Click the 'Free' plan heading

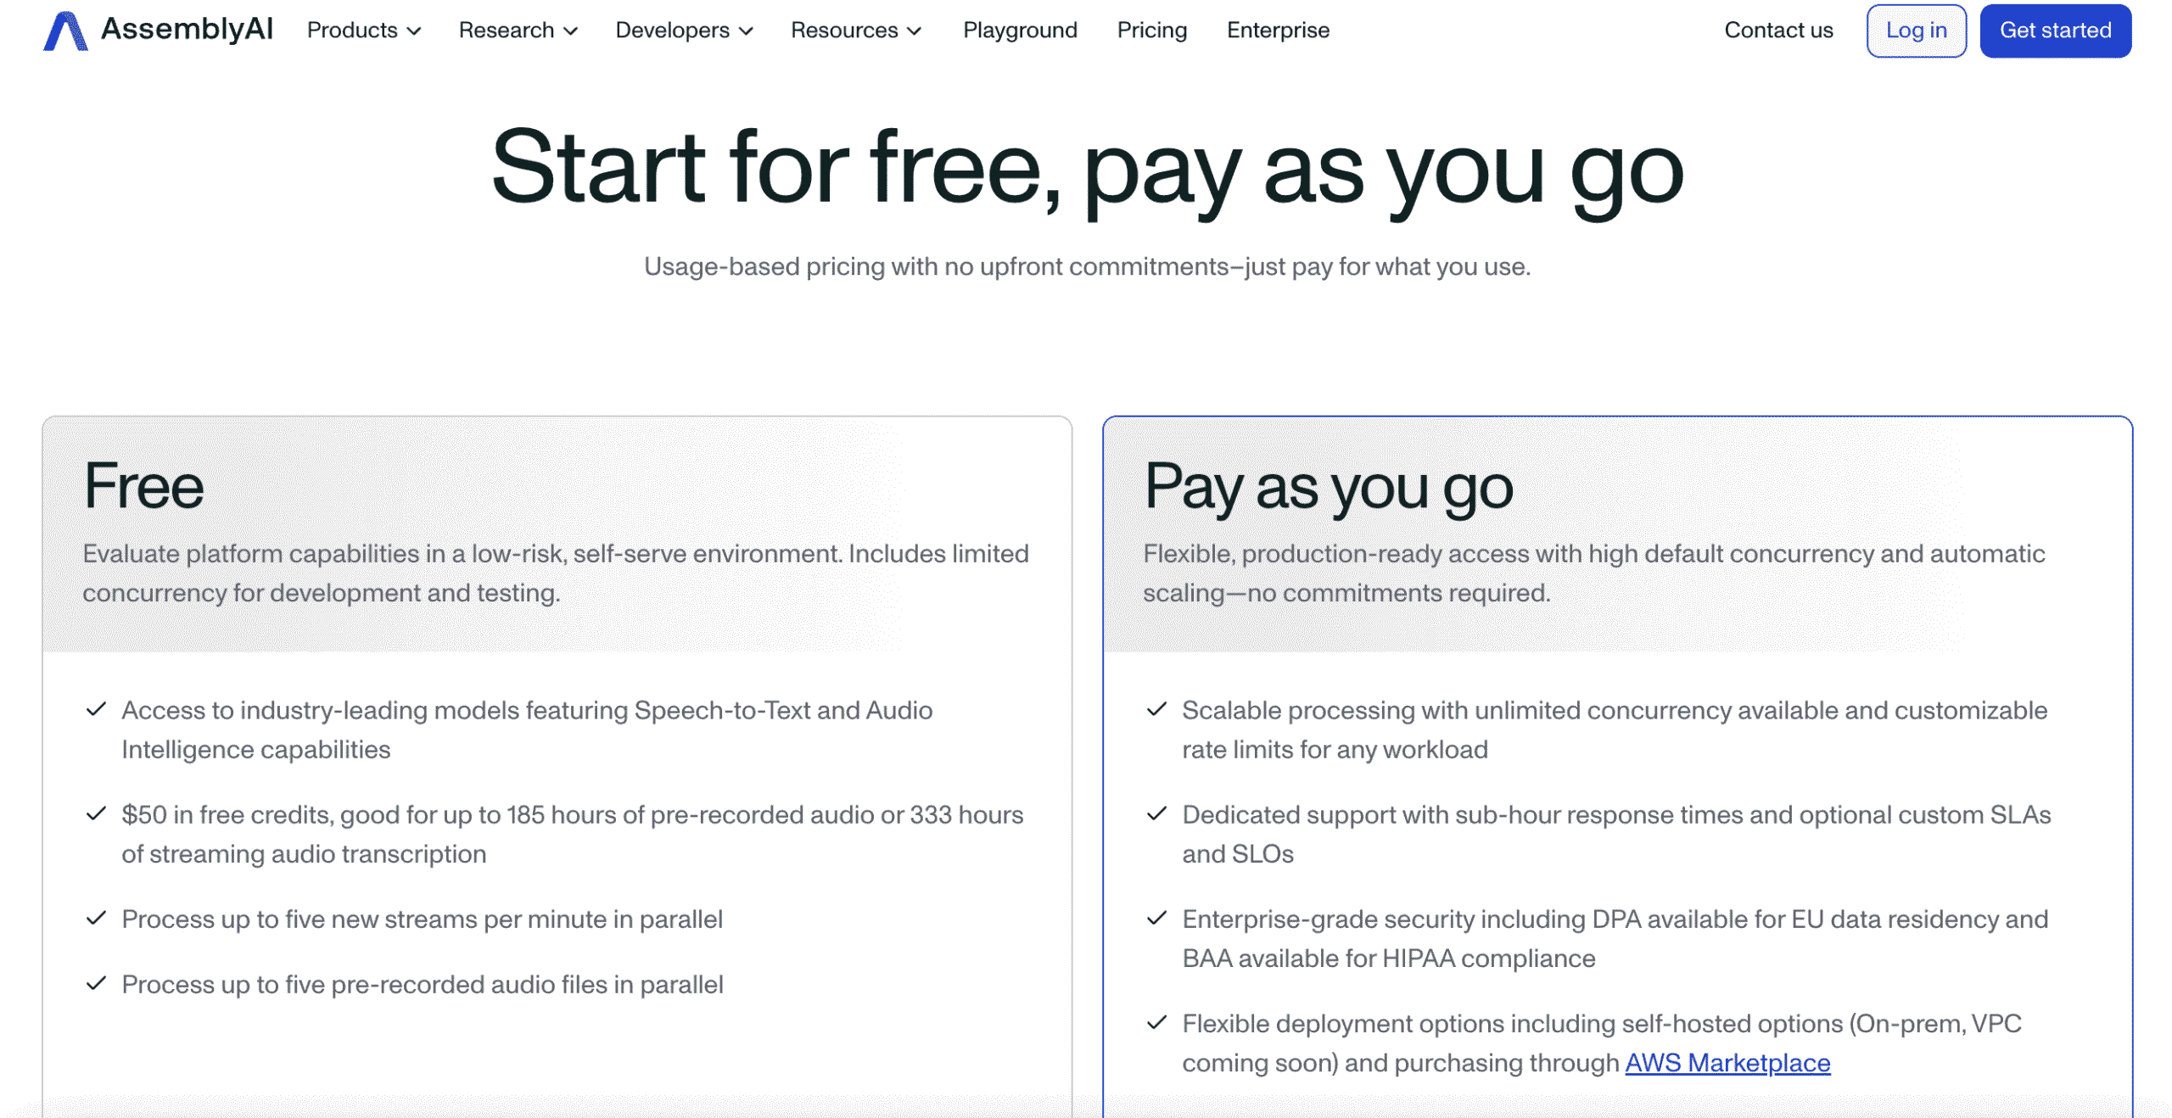click(x=143, y=486)
